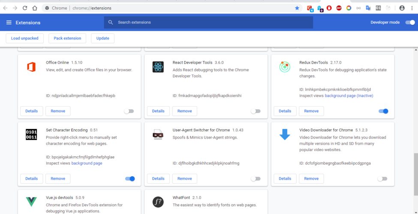Screen dimensions: 418x214
Task: Open the Google Translate extension icon
Action: click(368, 8)
